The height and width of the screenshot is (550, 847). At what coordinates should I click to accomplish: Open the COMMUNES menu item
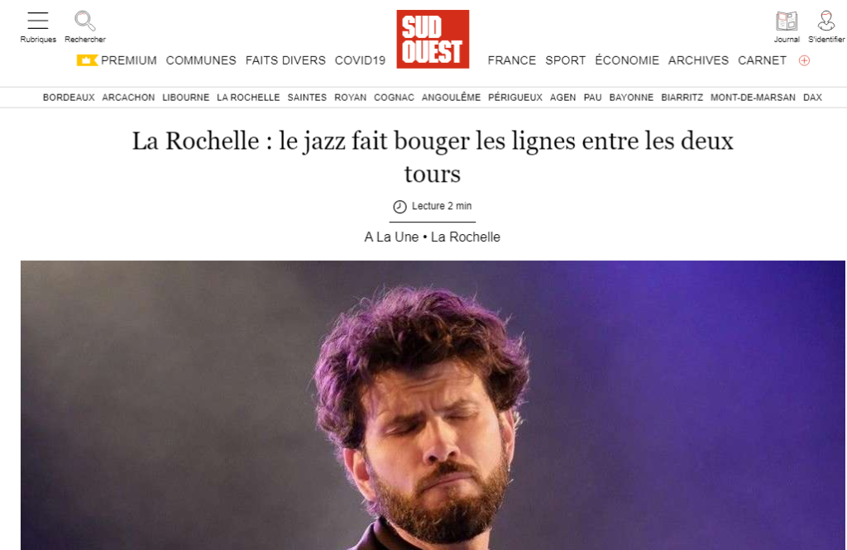201,60
